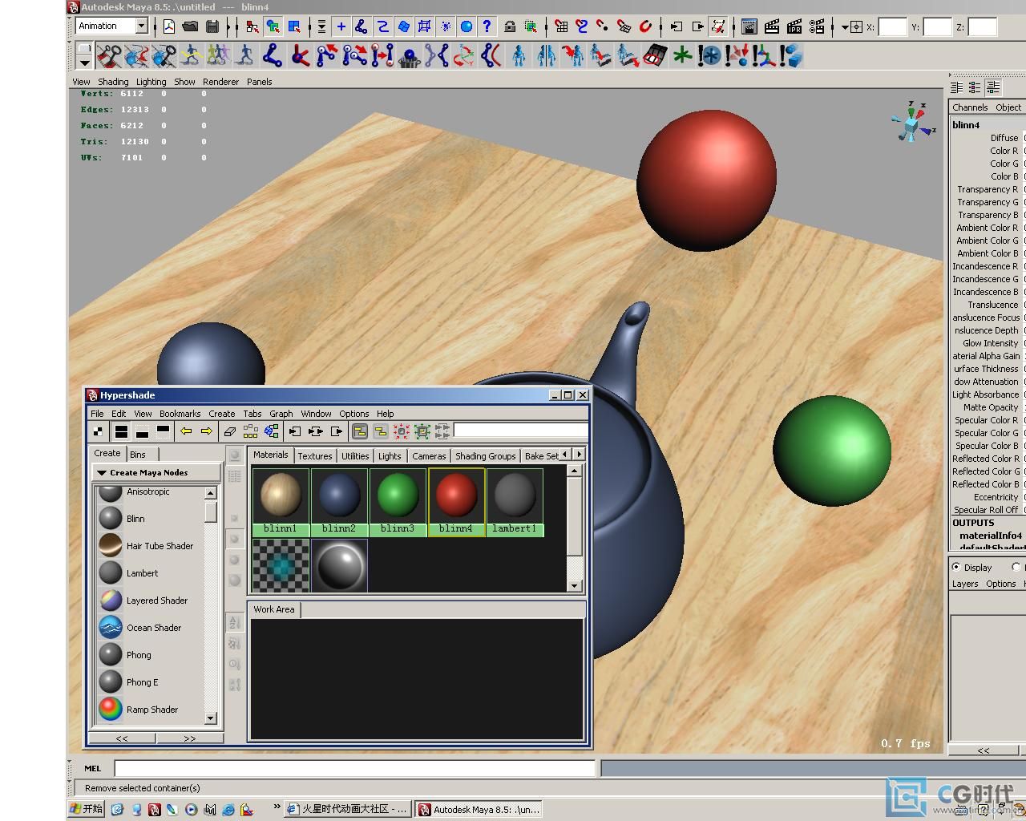Click the Ocean Shader node icon
The height and width of the screenshot is (821, 1026).
111,628
